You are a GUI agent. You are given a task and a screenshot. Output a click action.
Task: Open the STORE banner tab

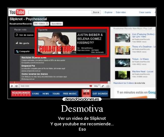[x=36, y=94]
